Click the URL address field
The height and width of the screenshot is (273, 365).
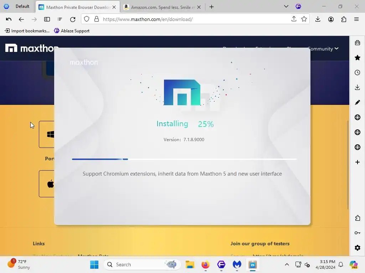tap(196, 19)
